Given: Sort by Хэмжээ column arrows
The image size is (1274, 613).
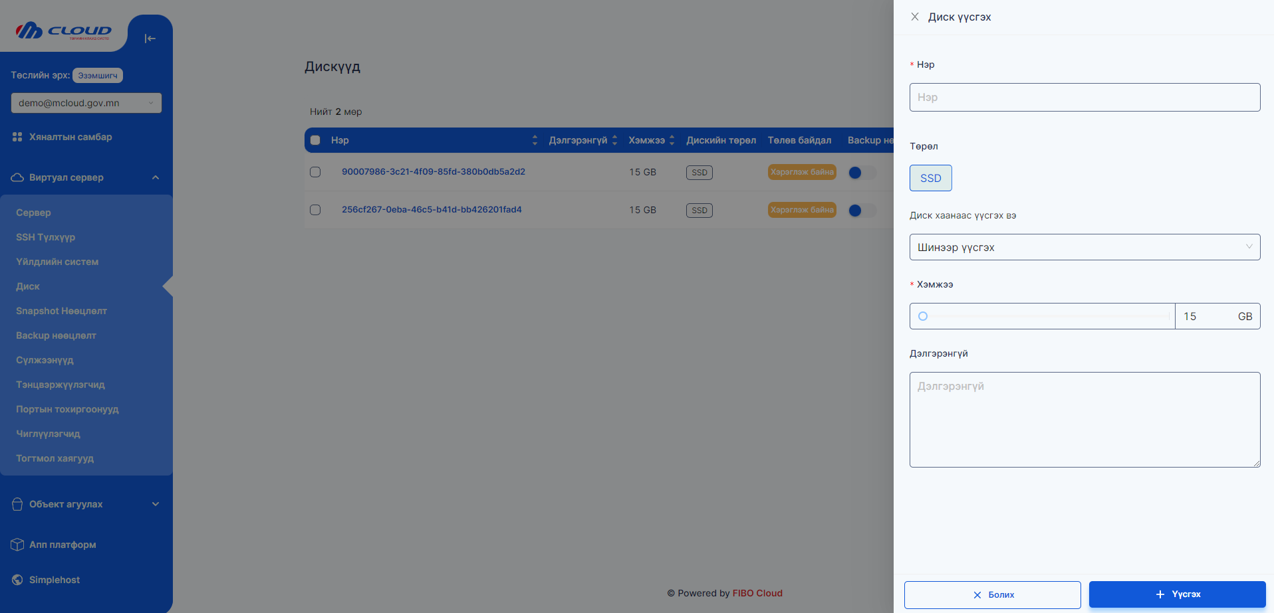Looking at the screenshot, I should (x=672, y=140).
